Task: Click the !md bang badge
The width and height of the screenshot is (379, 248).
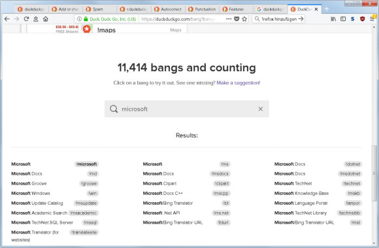Action: [93, 173]
